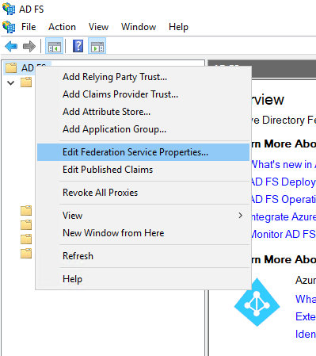This screenshot has width=316, height=356.
Task: Open the "Iden" link beside the Azure icon
Action: 306,335
